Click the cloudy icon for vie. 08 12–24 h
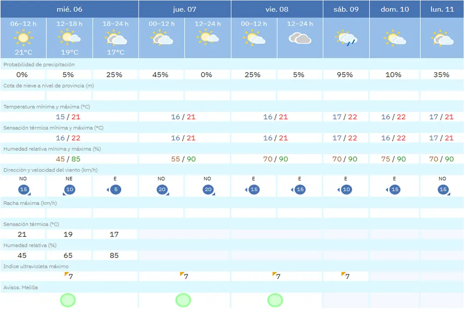 click(300, 39)
